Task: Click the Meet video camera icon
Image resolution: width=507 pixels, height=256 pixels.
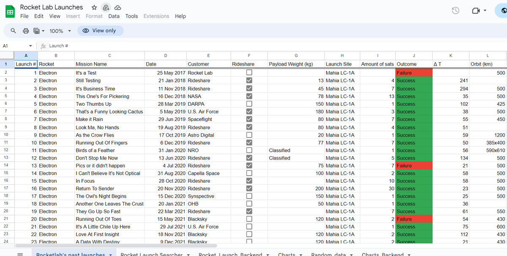Action: pyautogui.click(x=476, y=11)
